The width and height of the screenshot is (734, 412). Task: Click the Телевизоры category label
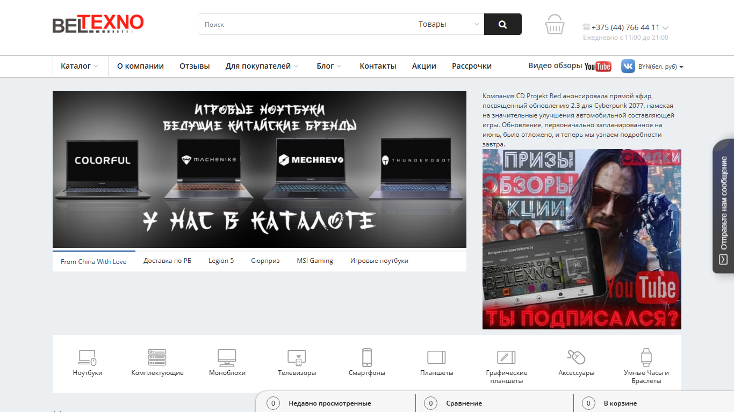(297, 373)
